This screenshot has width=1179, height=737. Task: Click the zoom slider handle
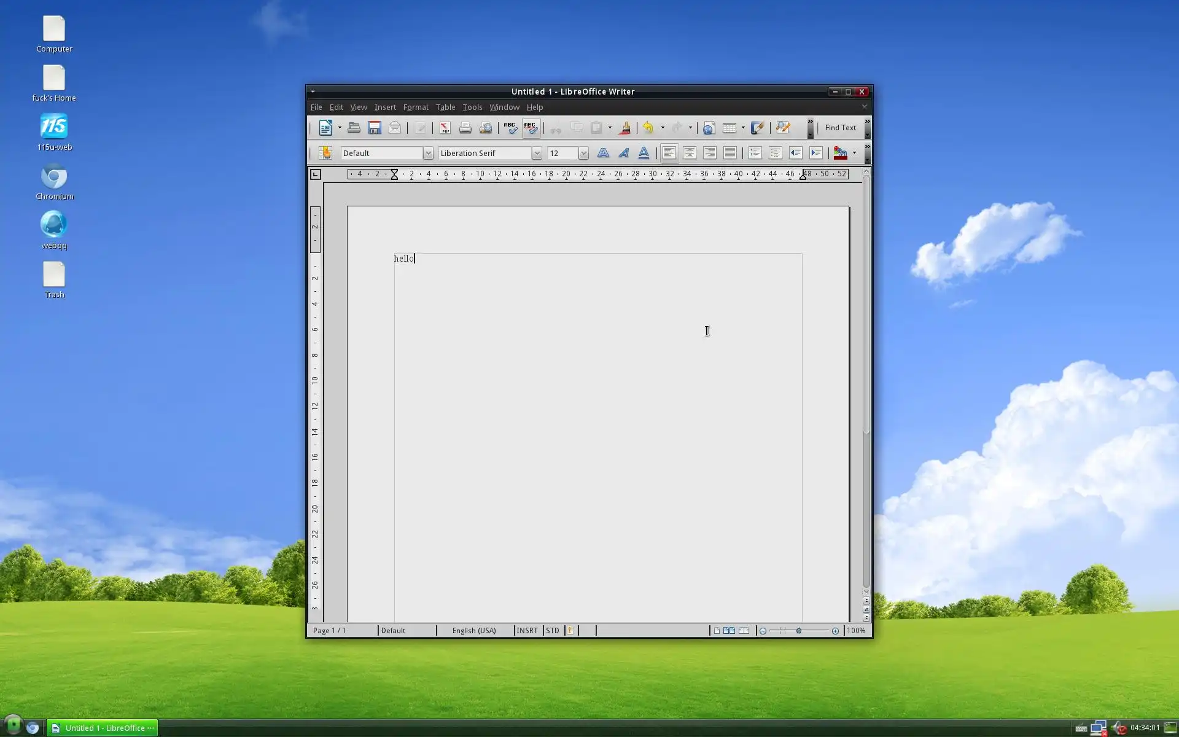coord(798,631)
